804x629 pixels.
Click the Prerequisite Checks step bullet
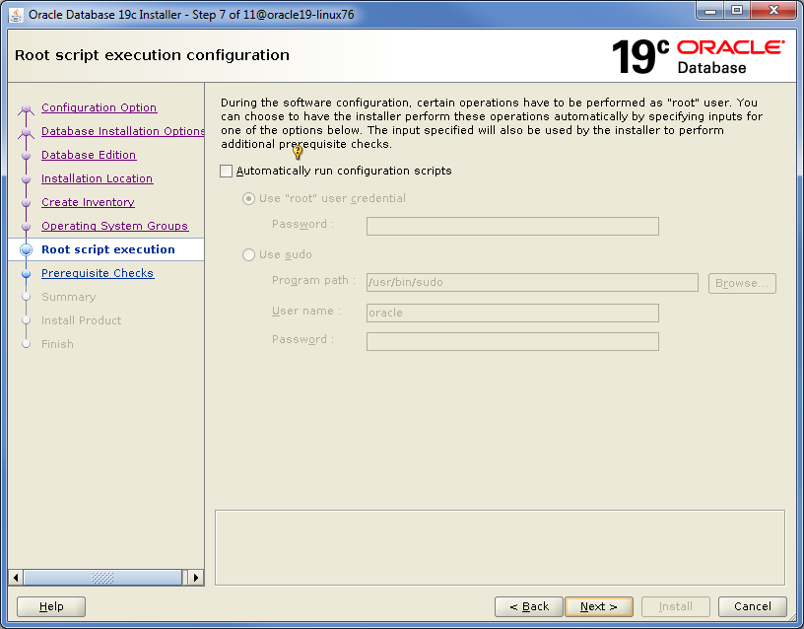[27, 274]
